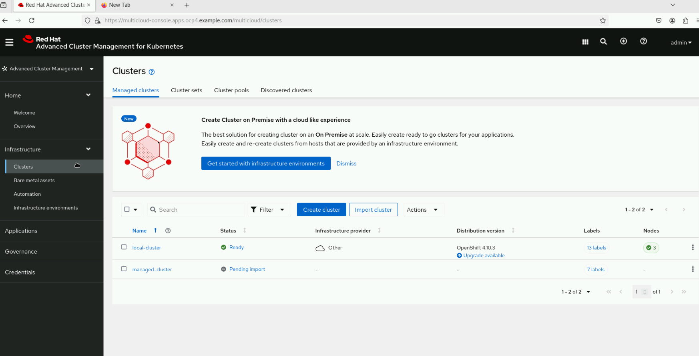Open the local-cluster link
The width and height of the screenshot is (699, 356).
click(147, 248)
